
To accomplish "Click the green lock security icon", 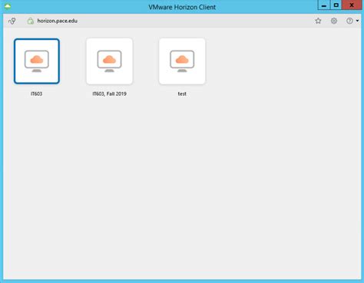I will pyautogui.click(x=31, y=21).
